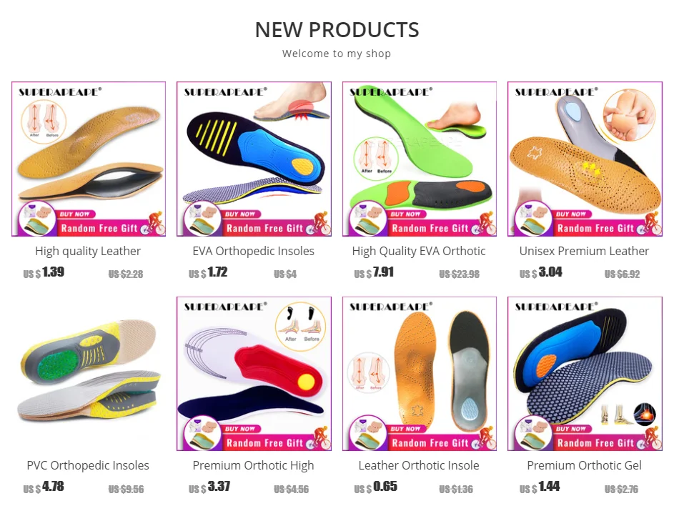Open the EVA Orthopedic Insoles product image
Screen dimensions: 674x521
[254, 159]
